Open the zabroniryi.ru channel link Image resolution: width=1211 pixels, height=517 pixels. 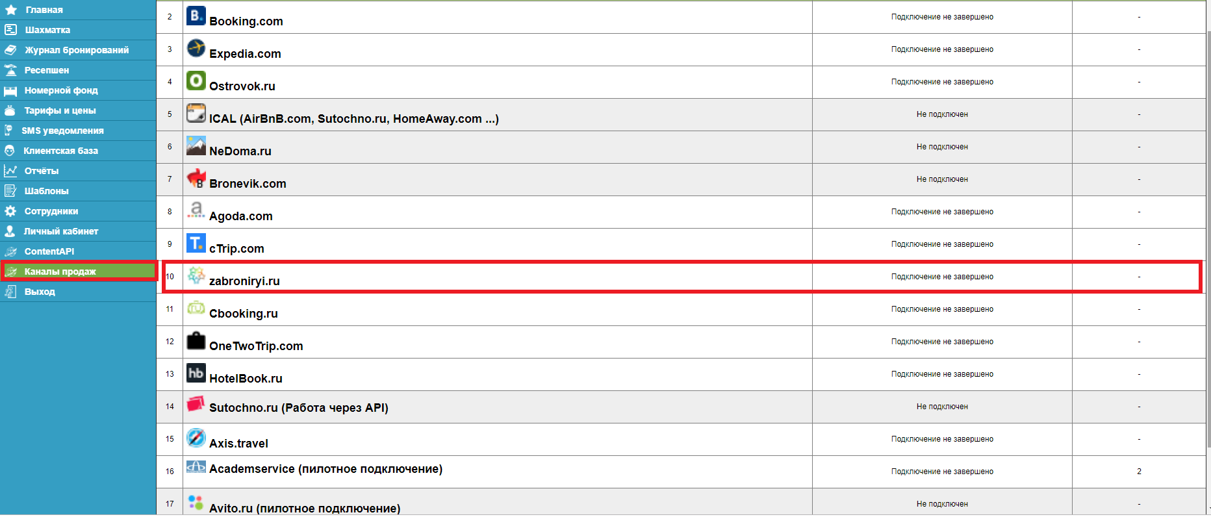(244, 281)
